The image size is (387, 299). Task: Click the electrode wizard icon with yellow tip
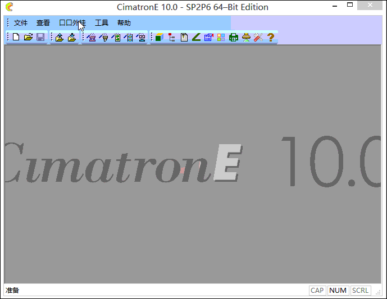tap(104, 37)
